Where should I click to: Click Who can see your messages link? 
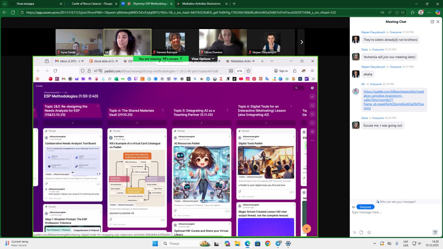tap(398, 202)
